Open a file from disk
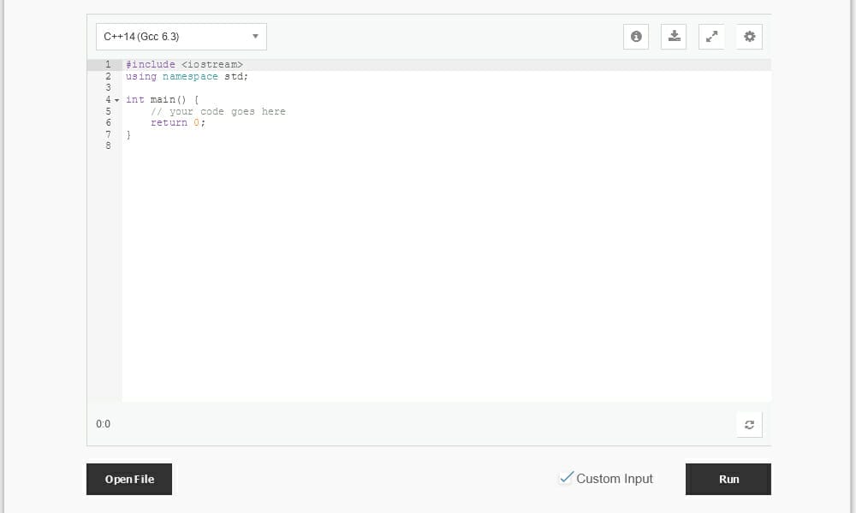This screenshot has width=856, height=513. [x=128, y=479]
